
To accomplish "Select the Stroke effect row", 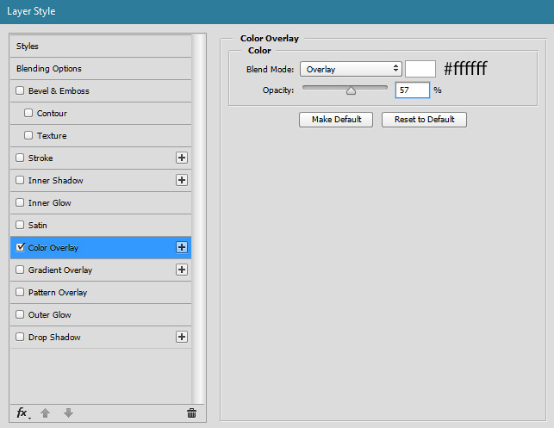I will [x=101, y=158].
